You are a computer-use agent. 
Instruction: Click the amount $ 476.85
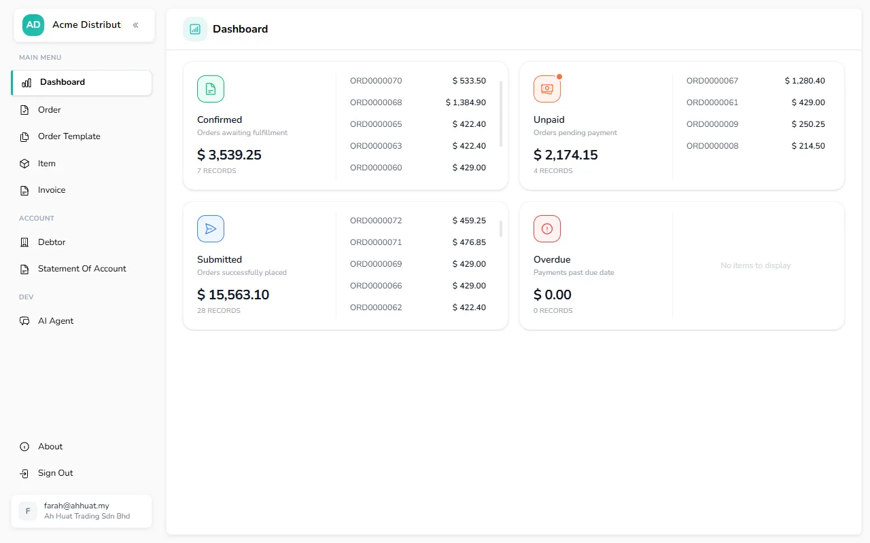tap(469, 242)
